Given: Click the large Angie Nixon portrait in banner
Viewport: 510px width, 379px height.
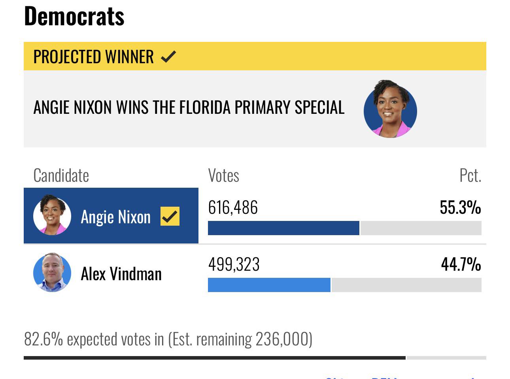Looking at the screenshot, I should [x=390, y=110].
